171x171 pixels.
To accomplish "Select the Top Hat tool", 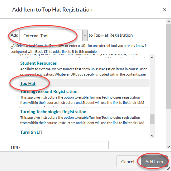I will click(28, 83).
